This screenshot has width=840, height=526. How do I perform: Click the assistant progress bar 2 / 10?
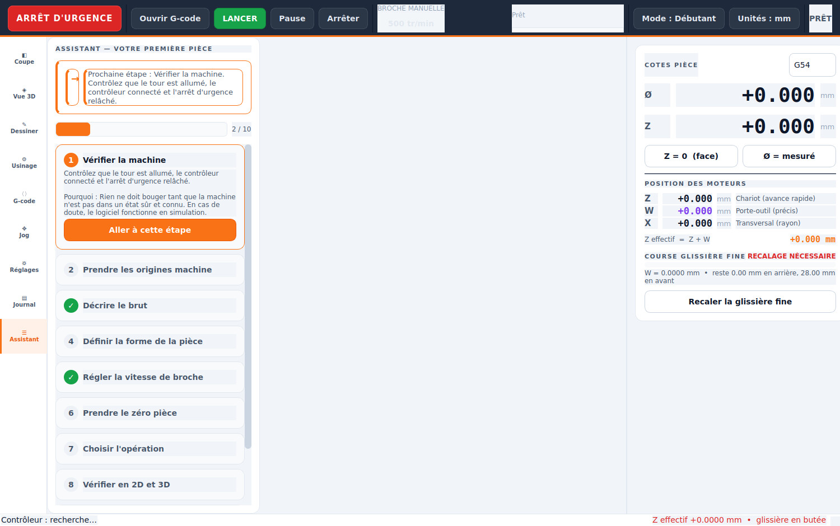point(142,129)
